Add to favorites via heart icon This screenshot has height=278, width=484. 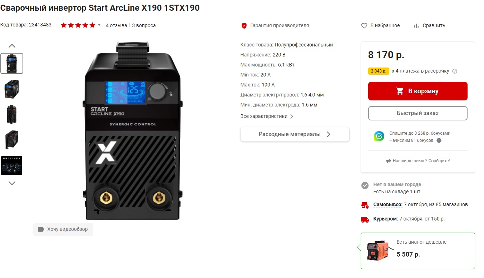[x=364, y=26]
